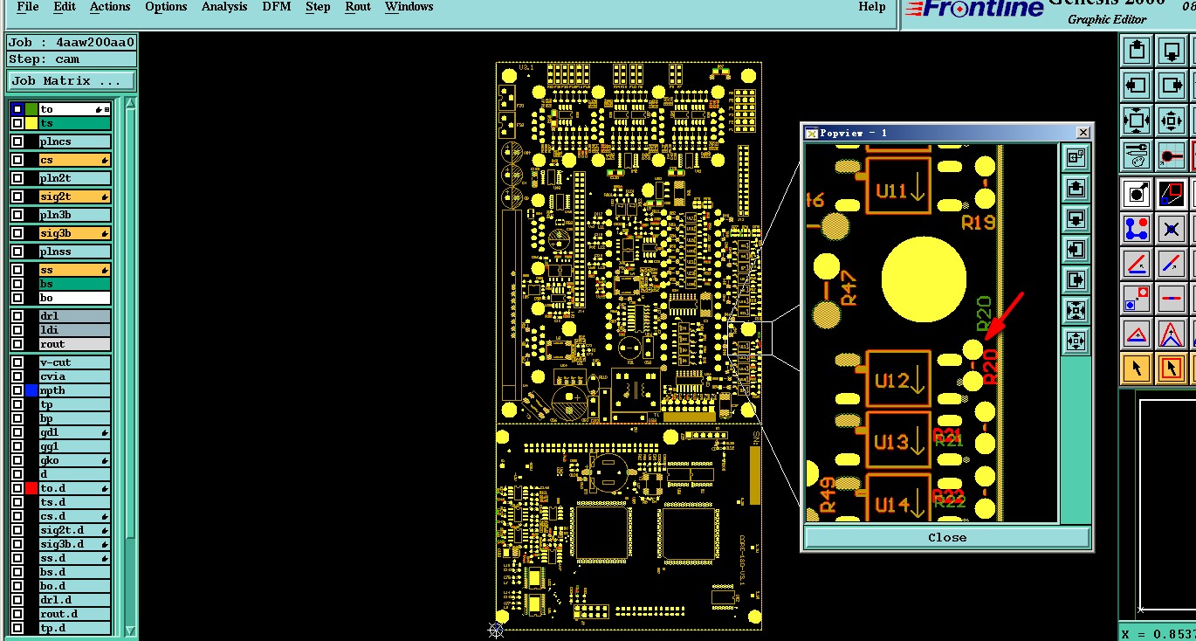1196x641 pixels.
Task: Click the Close button in Popview
Action: pos(947,537)
